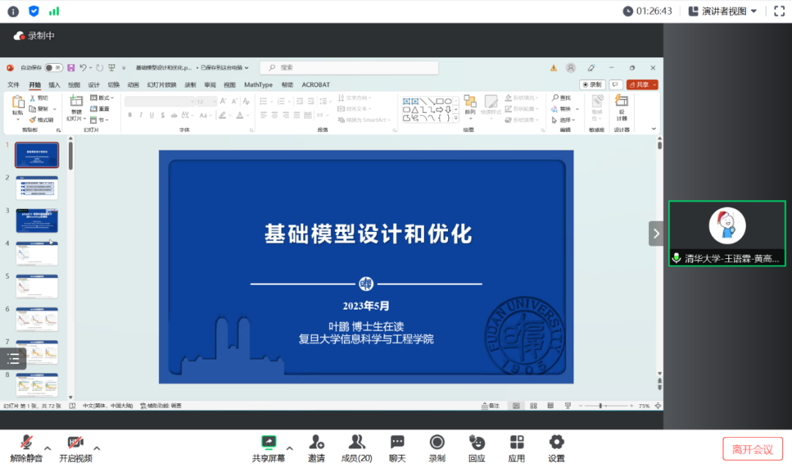The height and width of the screenshot is (468, 792).
Task: Click the format painter (格式刷) brush
Action: [41, 120]
